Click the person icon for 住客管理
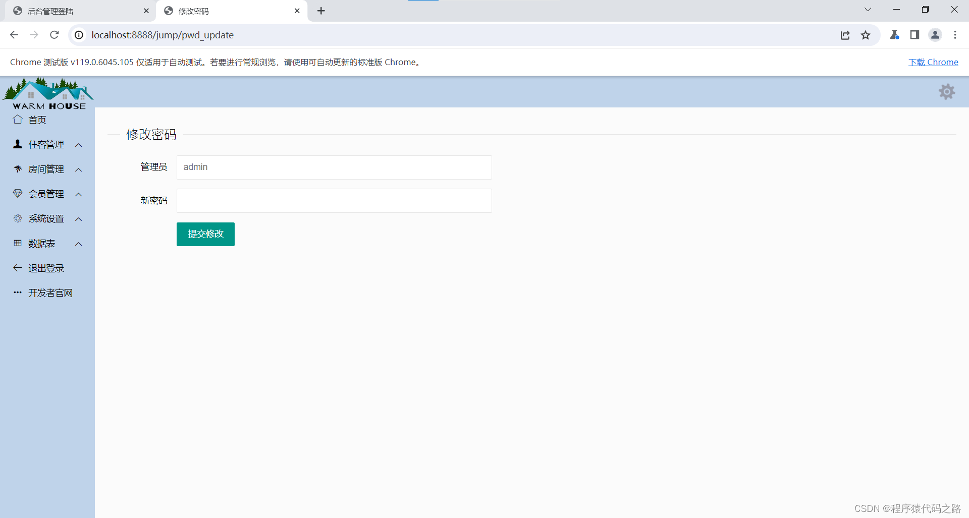 click(x=18, y=144)
